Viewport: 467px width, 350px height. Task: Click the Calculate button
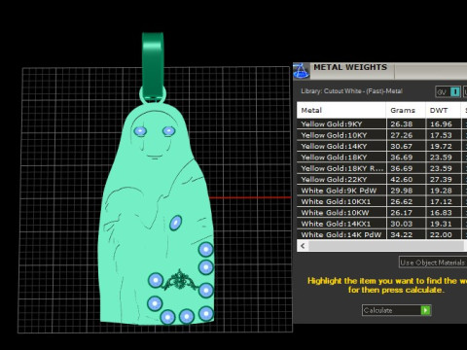pos(396,310)
